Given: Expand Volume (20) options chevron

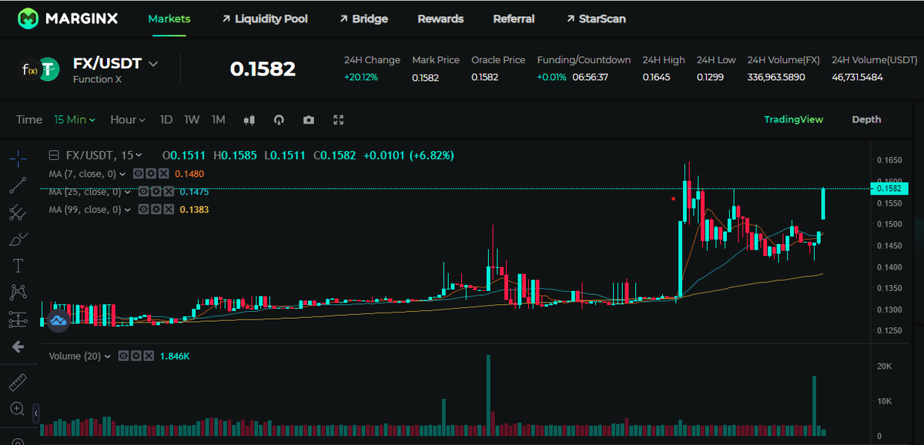Looking at the screenshot, I should click(x=108, y=356).
